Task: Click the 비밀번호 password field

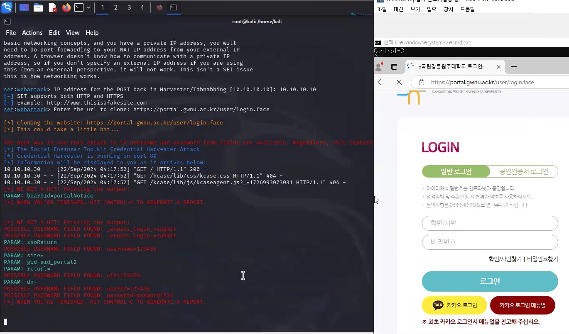Action: point(490,242)
